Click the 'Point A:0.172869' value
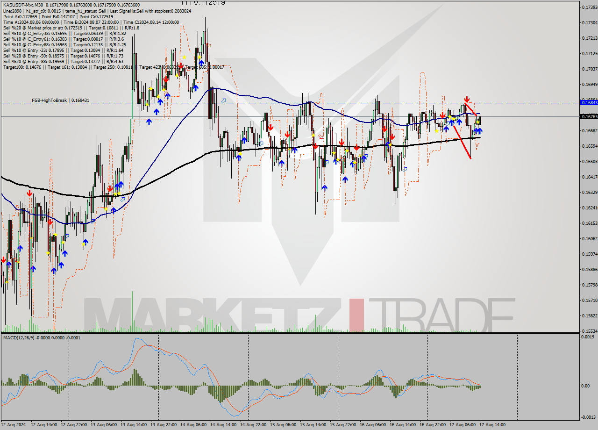598x430 pixels. 21,16
